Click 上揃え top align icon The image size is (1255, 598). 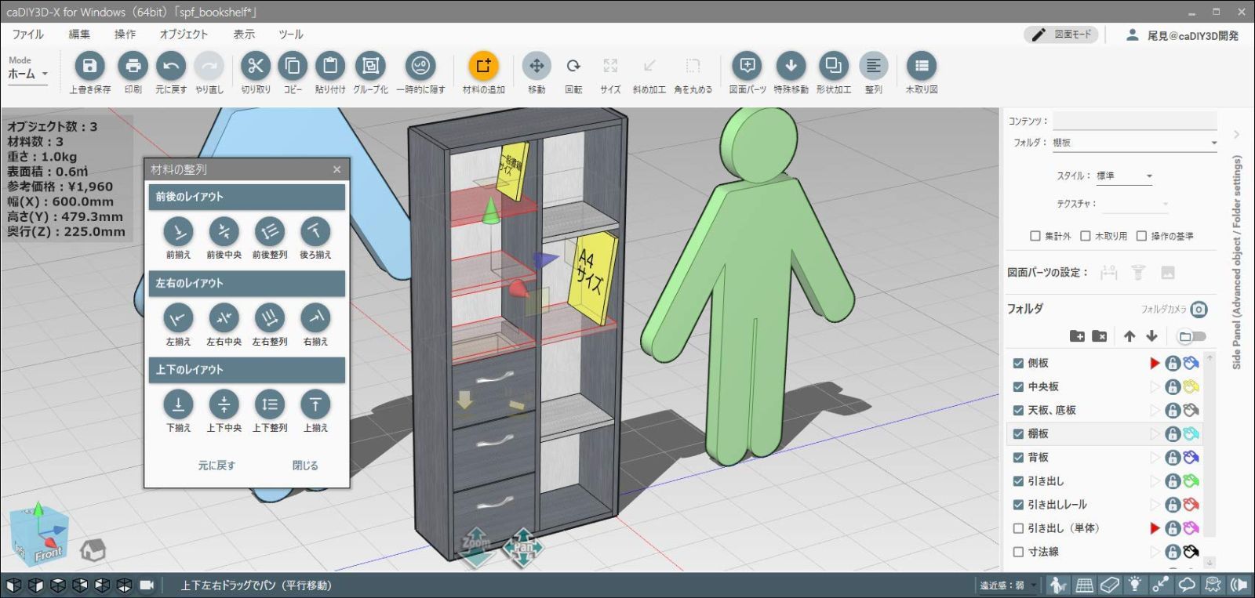click(315, 404)
